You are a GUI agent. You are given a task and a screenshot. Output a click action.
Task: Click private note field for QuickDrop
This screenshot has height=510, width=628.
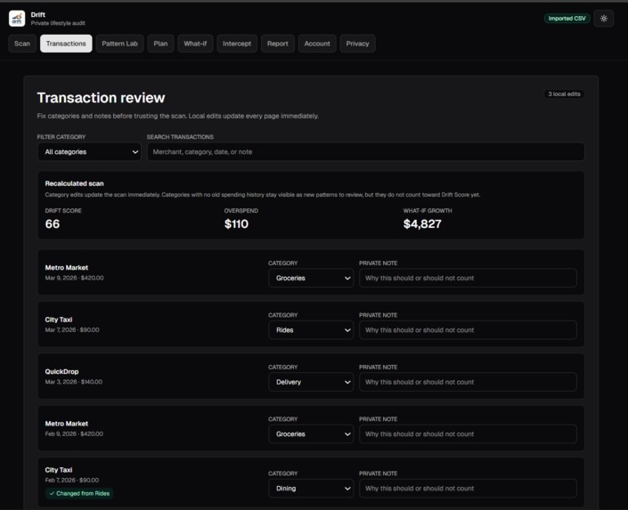point(468,382)
